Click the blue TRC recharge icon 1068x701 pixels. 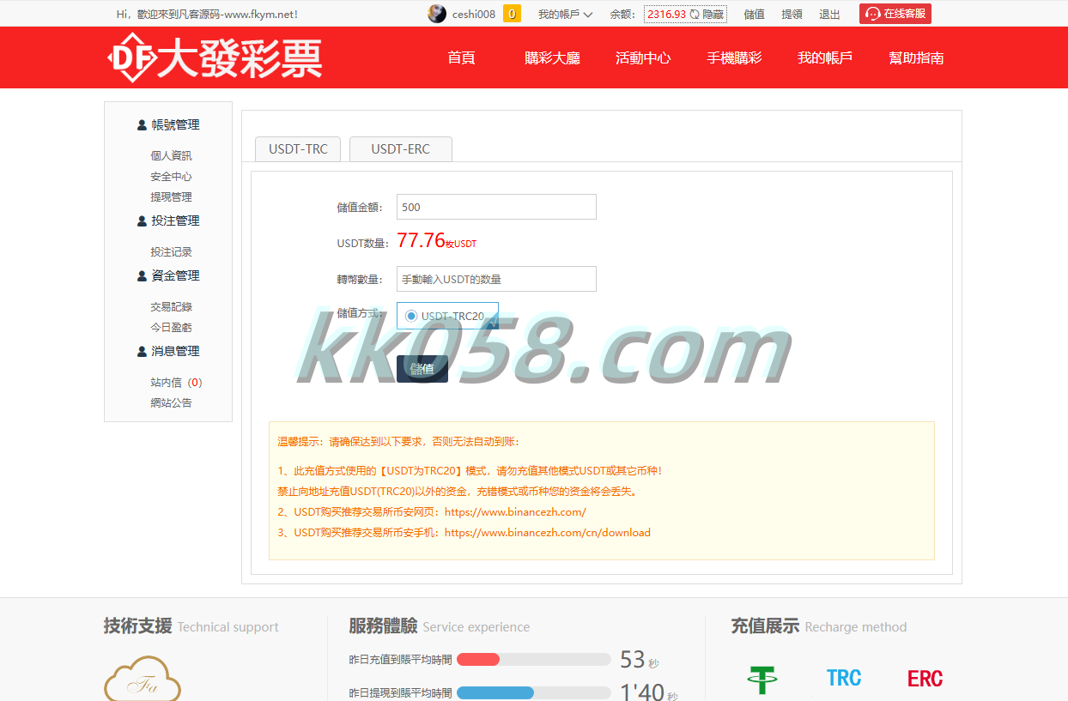coord(843,679)
